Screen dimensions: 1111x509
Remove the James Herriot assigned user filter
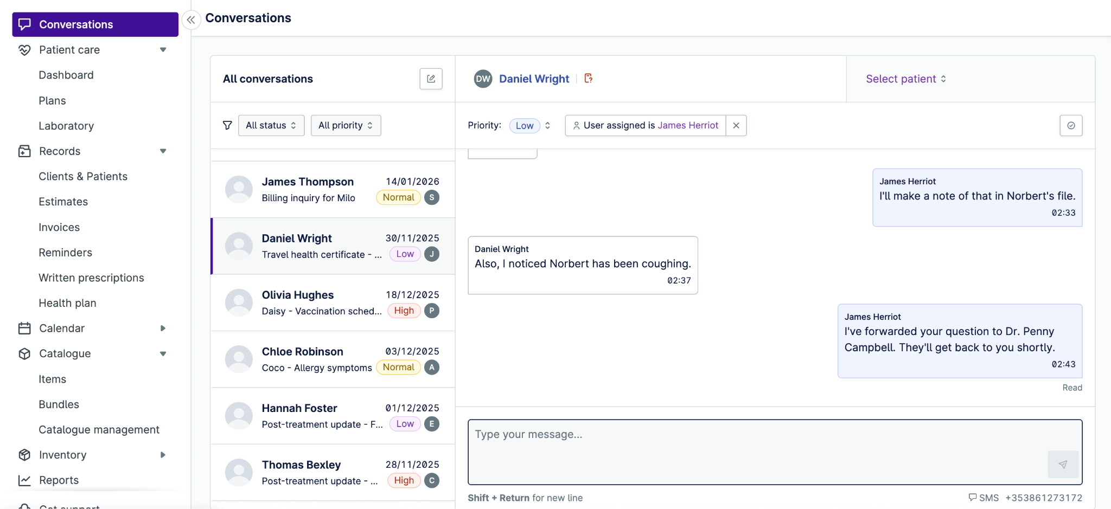click(736, 125)
